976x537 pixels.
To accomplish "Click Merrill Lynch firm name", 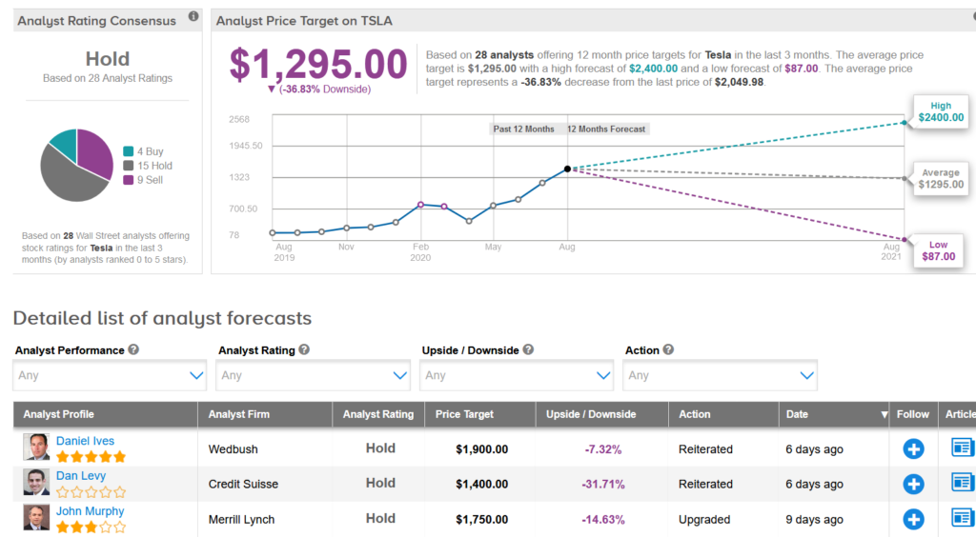I will (241, 520).
